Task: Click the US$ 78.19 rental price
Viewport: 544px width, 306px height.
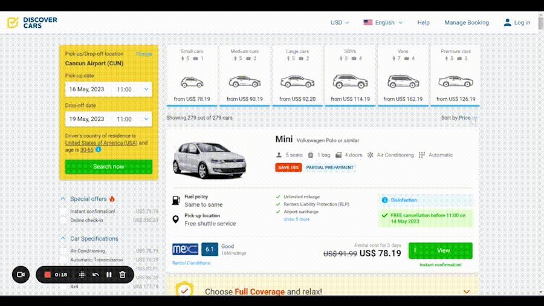Action: click(x=380, y=253)
